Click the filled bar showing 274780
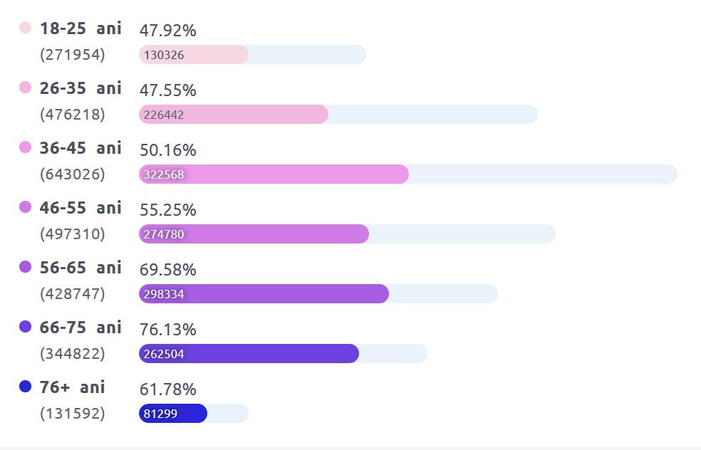Image resolution: width=701 pixels, height=450 pixels. (x=254, y=234)
